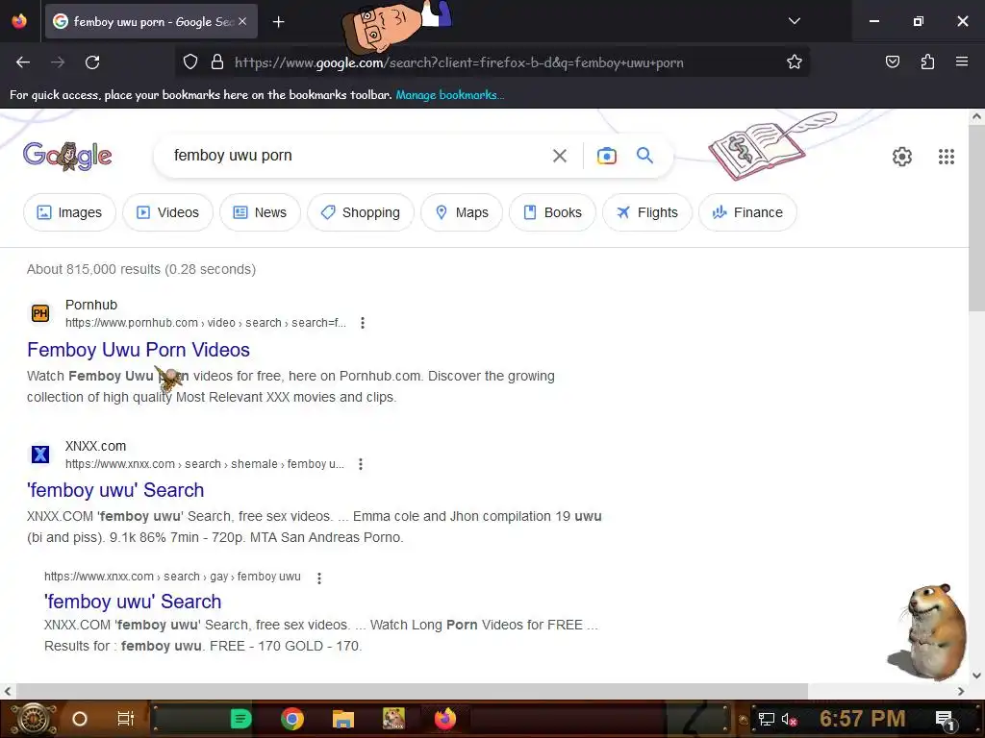Open the notification center icon
Screen dimensions: 985x738
pos(945,719)
